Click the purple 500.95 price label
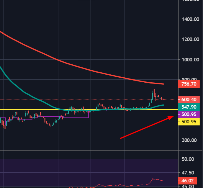The image size is (203, 188). (189, 114)
